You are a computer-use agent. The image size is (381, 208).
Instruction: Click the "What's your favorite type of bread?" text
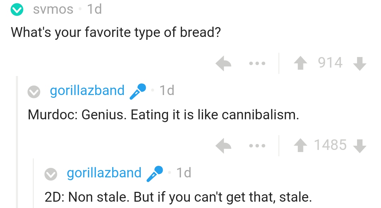tap(116, 32)
